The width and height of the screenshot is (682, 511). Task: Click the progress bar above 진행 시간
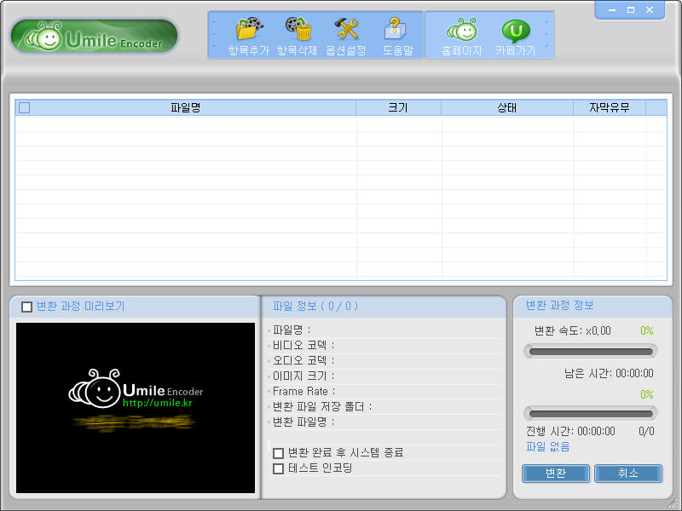tap(591, 413)
